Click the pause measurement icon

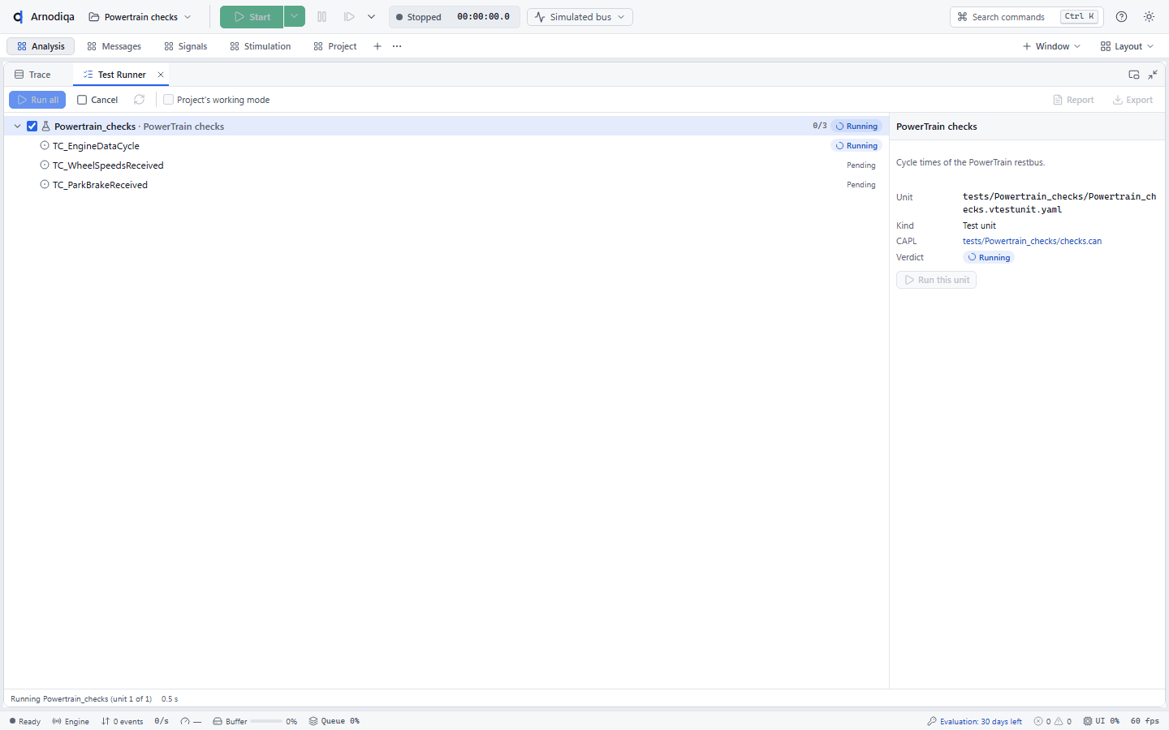tap(322, 17)
